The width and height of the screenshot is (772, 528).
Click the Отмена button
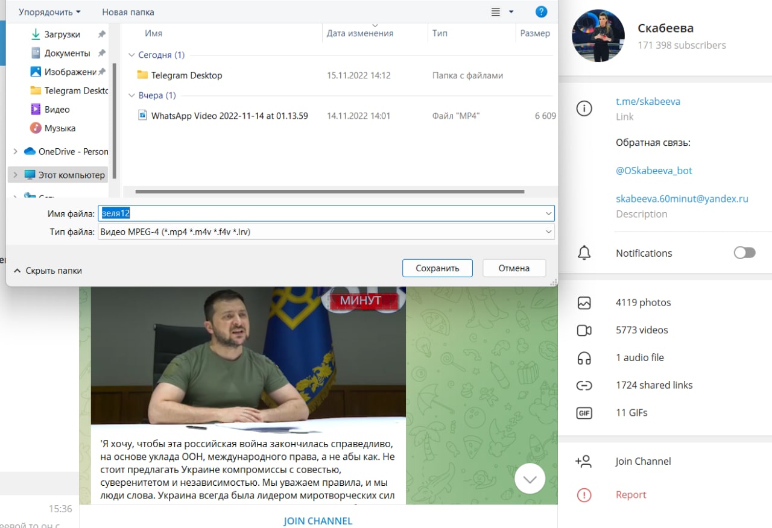pyautogui.click(x=514, y=268)
